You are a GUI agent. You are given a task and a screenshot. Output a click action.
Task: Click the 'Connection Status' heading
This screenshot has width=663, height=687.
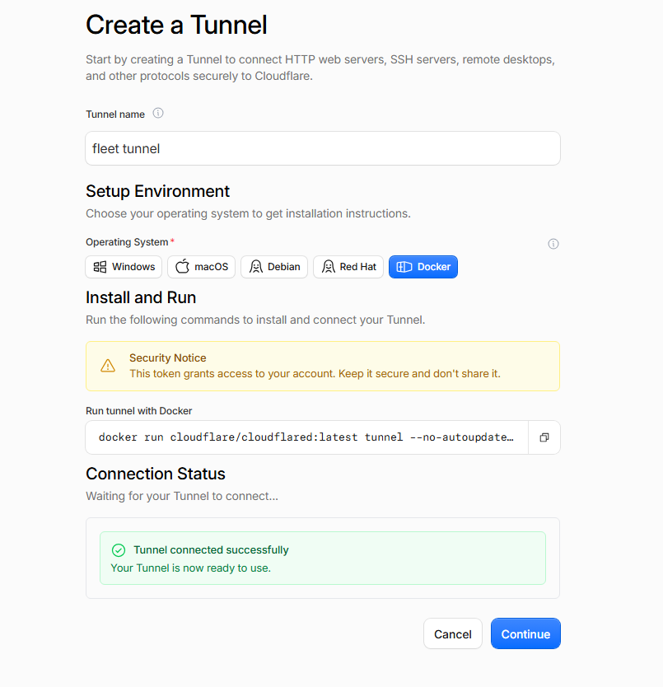tap(156, 474)
